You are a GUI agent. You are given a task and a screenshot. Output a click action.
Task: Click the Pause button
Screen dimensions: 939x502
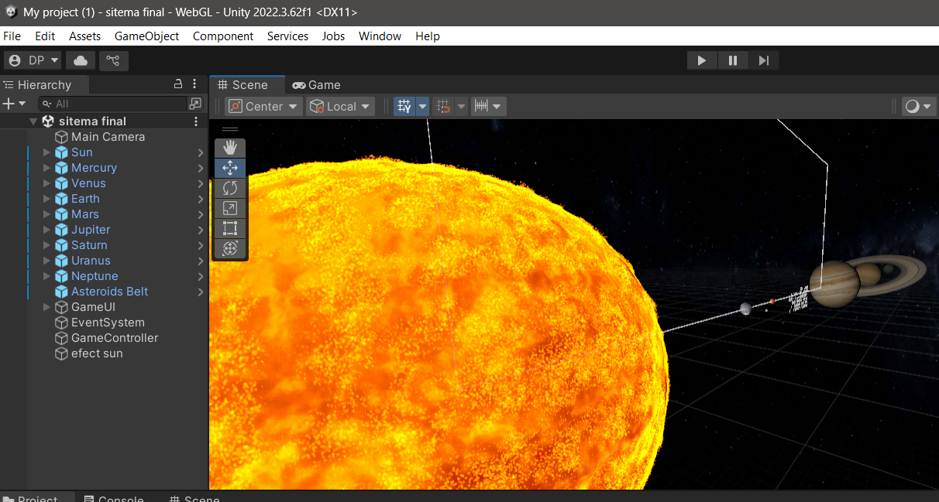coord(733,60)
